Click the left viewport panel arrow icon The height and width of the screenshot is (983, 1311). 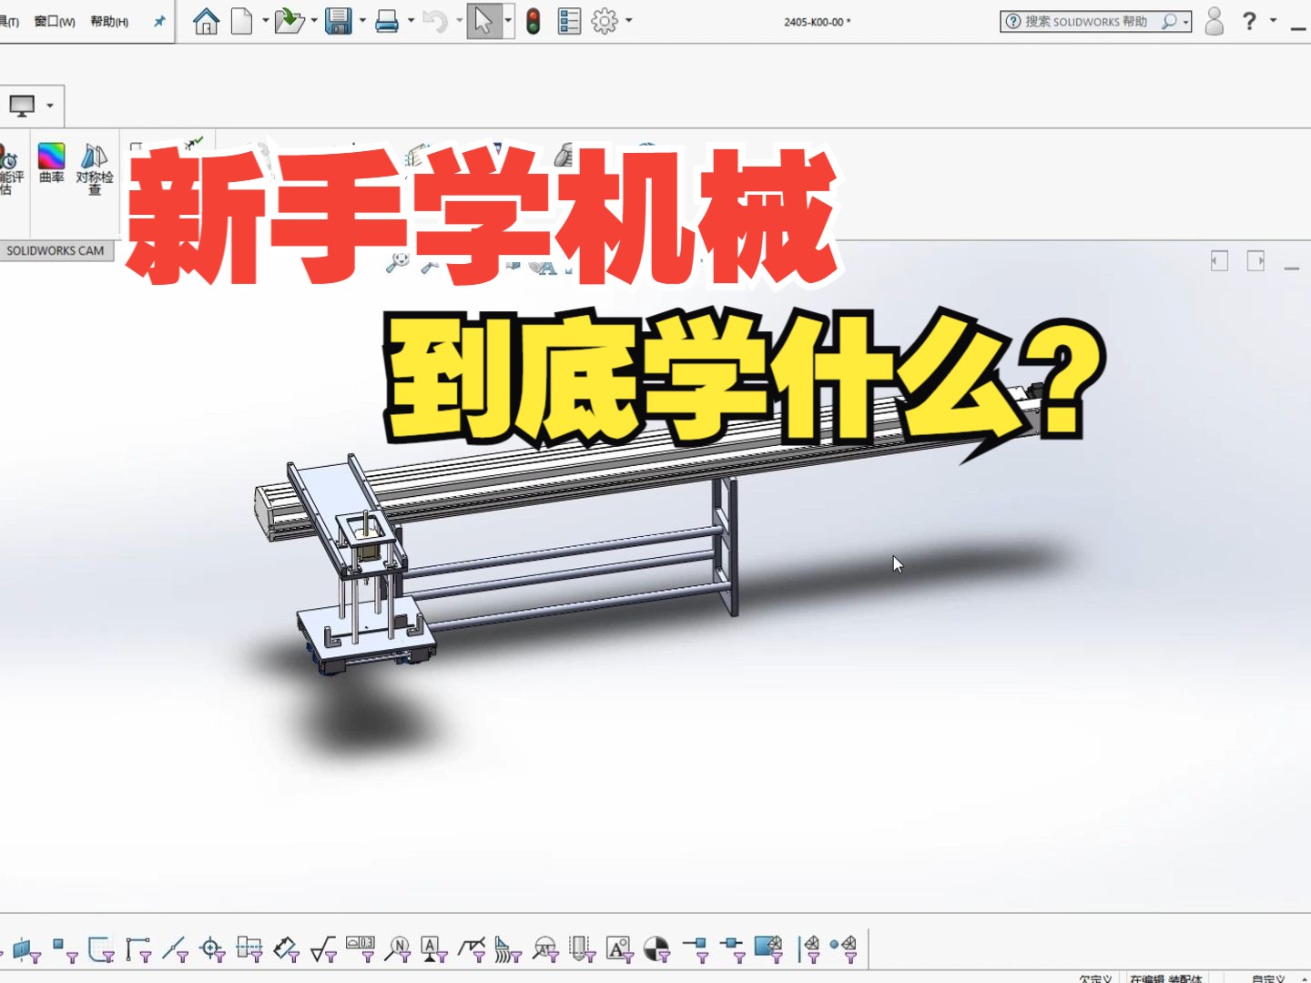pyautogui.click(x=1220, y=261)
